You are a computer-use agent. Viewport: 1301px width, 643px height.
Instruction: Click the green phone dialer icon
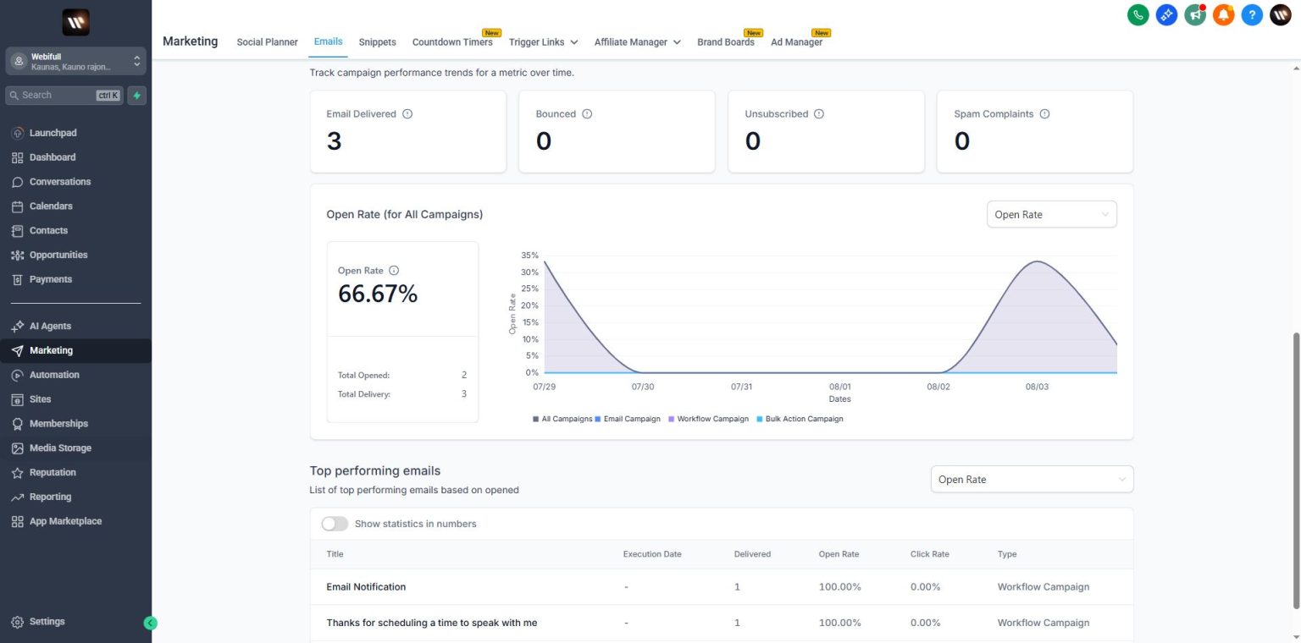tap(1138, 14)
